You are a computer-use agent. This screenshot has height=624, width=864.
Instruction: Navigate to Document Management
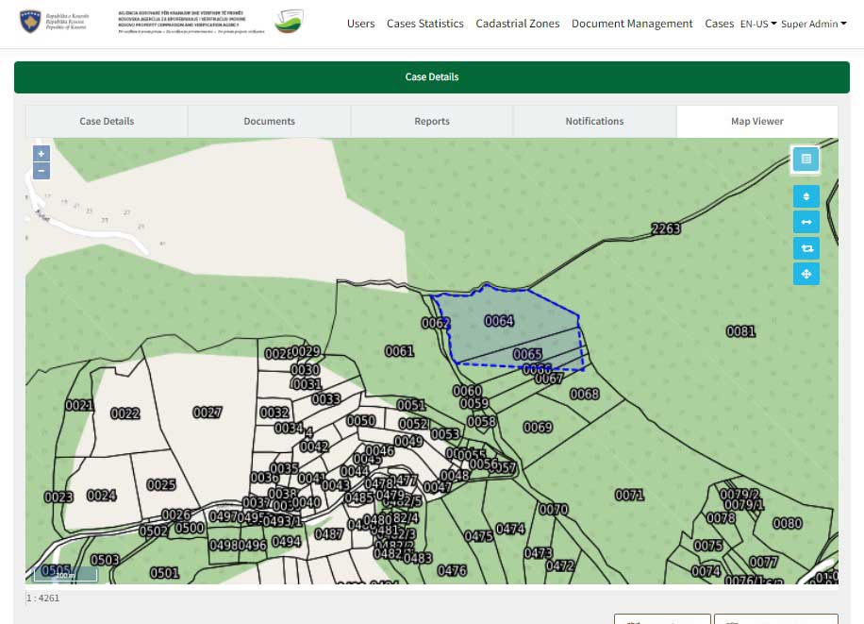(x=632, y=24)
